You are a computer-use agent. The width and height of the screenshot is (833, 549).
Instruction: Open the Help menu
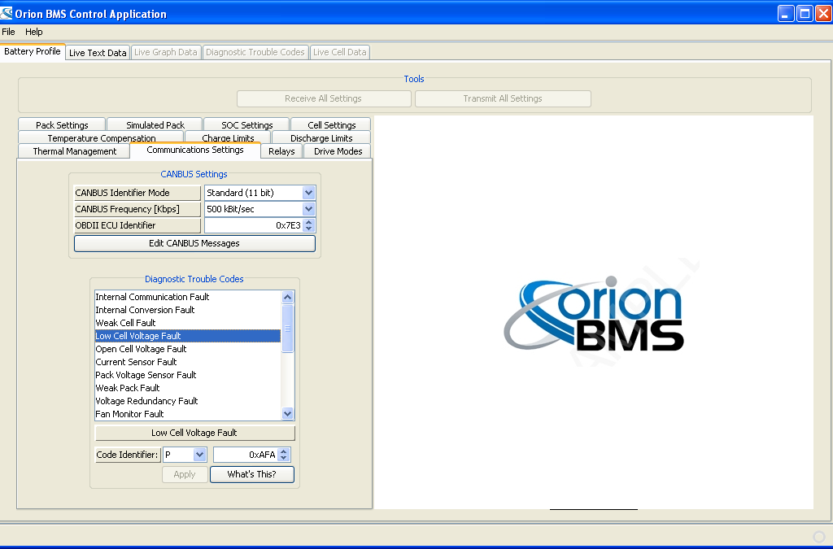pyautogui.click(x=34, y=32)
